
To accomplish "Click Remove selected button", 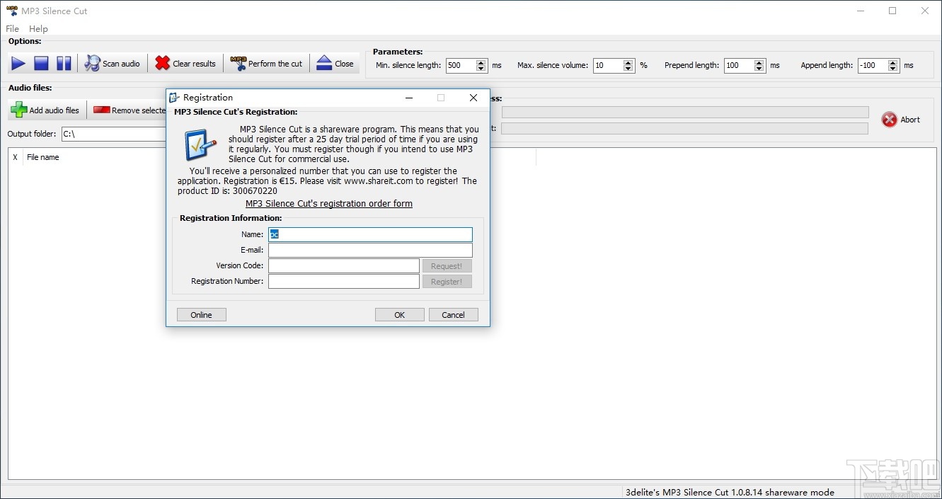I will click(128, 110).
